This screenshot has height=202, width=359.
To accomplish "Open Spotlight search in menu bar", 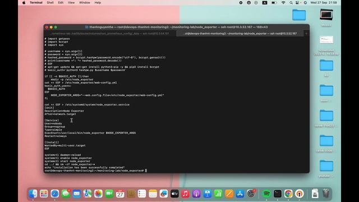I will point(291,2).
